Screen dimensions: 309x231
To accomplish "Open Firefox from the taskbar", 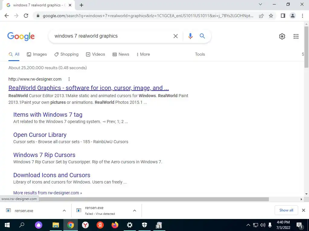I will pos(115,225).
